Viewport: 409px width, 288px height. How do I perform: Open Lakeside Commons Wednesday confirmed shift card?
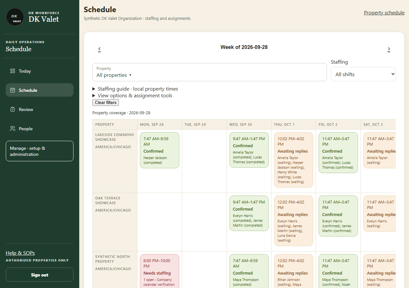[x=249, y=150]
